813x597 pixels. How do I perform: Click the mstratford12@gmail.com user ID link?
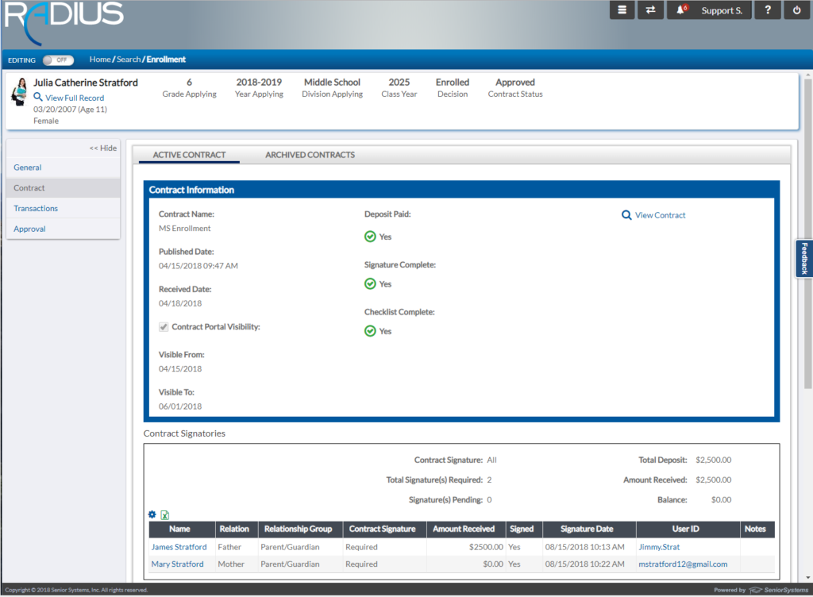coord(683,564)
